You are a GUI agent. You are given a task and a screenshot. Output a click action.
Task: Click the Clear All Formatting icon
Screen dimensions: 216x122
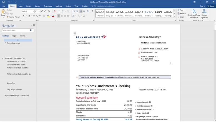click(x=55, y=11)
